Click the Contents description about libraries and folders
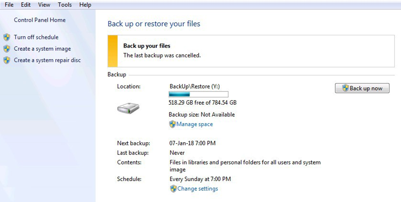The width and height of the screenshot is (401, 202). pyautogui.click(x=245, y=166)
